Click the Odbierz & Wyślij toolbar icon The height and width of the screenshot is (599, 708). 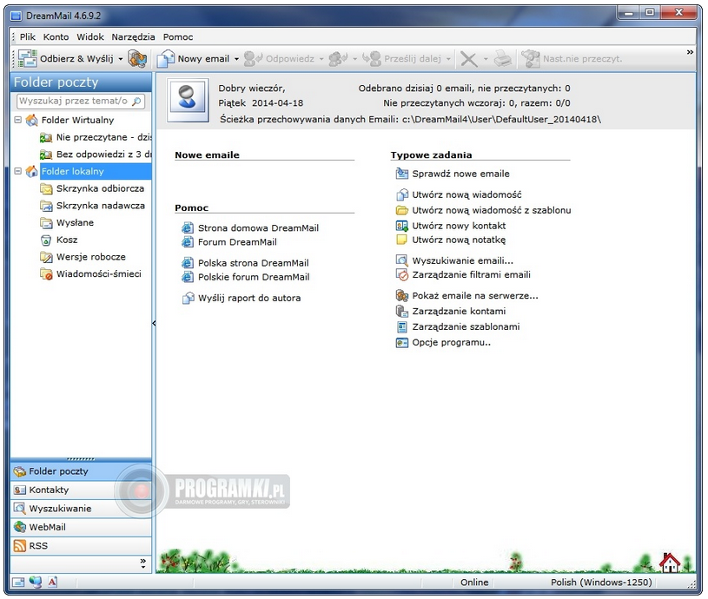(x=28, y=59)
